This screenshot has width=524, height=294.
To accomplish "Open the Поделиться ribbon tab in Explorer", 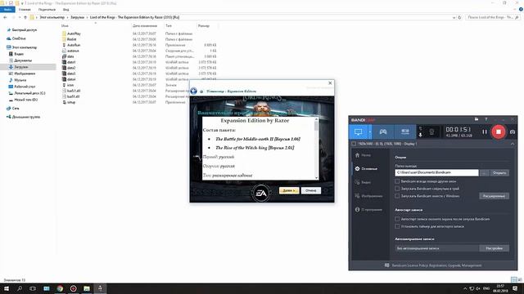I will [47, 10].
